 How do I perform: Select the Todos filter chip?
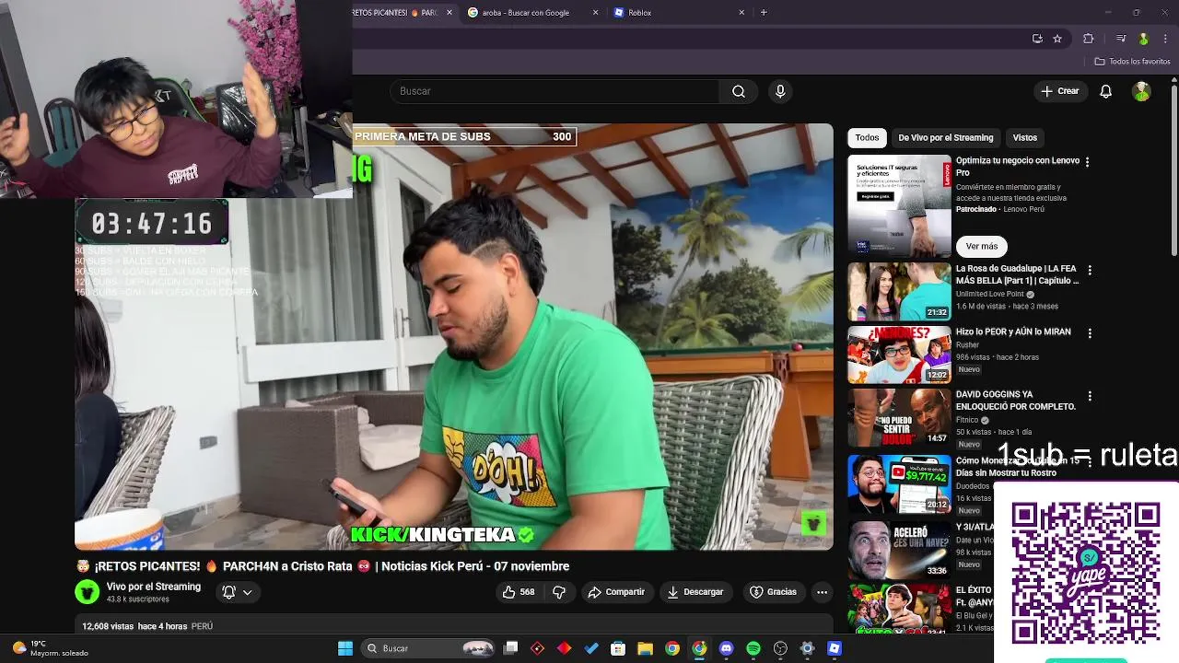click(867, 137)
